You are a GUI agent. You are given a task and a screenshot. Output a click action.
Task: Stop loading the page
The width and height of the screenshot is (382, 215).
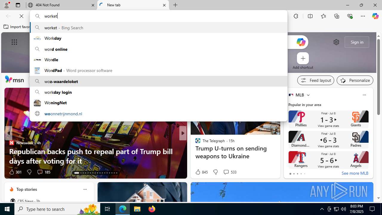[21, 16]
